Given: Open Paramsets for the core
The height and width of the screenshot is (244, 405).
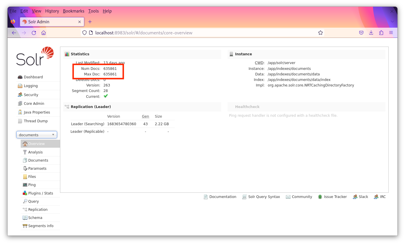Looking at the screenshot, I should [40, 169].
